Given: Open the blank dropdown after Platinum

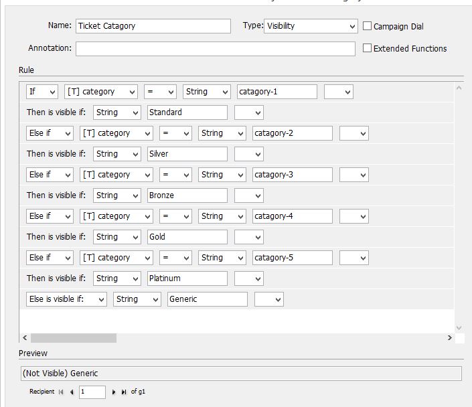Looking at the screenshot, I should tap(249, 278).
